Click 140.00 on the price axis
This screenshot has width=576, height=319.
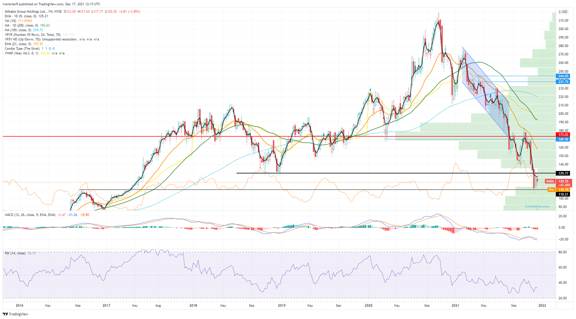tap(564, 164)
